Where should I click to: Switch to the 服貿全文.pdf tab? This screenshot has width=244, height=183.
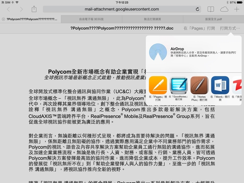pyautogui.click(x=213, y=19)
